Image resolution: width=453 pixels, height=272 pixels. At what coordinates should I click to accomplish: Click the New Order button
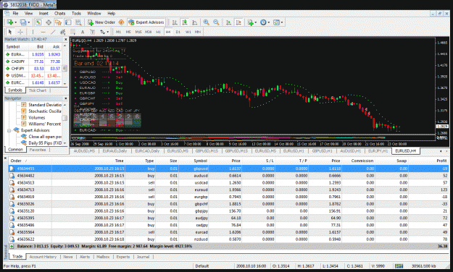pyautogui.click(x=101, y=22)
